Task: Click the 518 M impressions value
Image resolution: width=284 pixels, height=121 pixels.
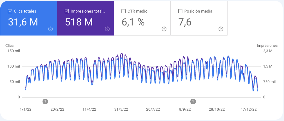Action: [x=79, y=22]
